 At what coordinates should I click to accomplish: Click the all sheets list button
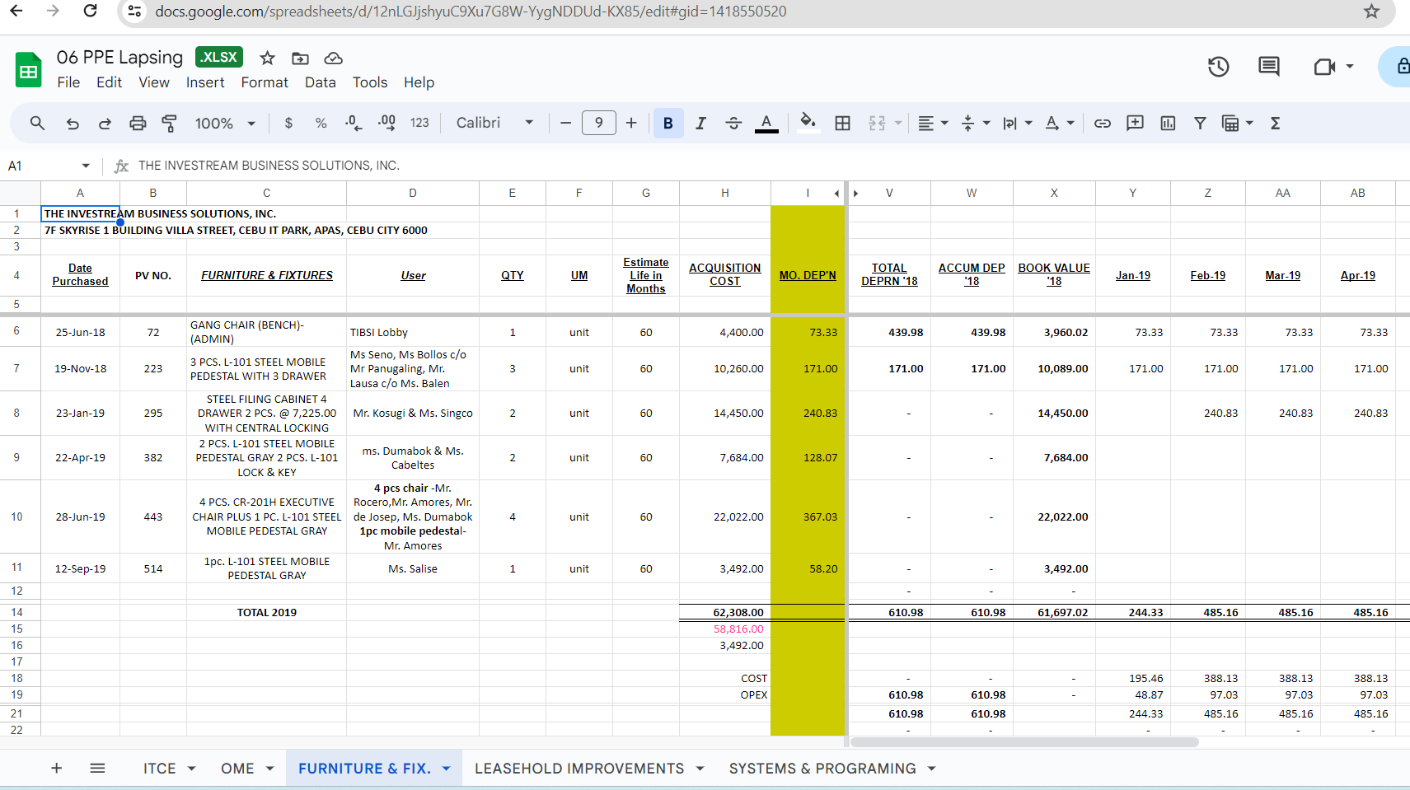[97, 769]
